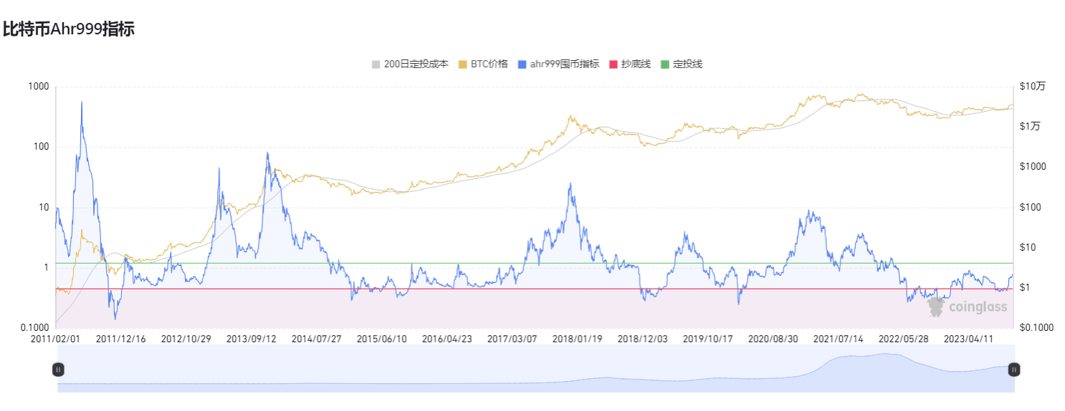
Task: Toggle the 200日定投成本 legend series
Action: (x=410, y=64)
